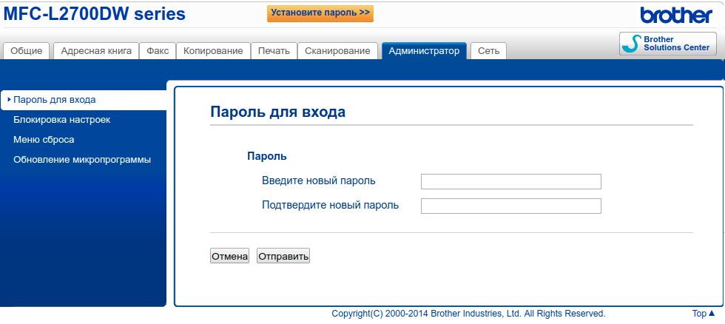Image resolution: width=725 pixels, height=324 pixels.
Task: Click the Top arrow link
Action: (x=704, y=314)
